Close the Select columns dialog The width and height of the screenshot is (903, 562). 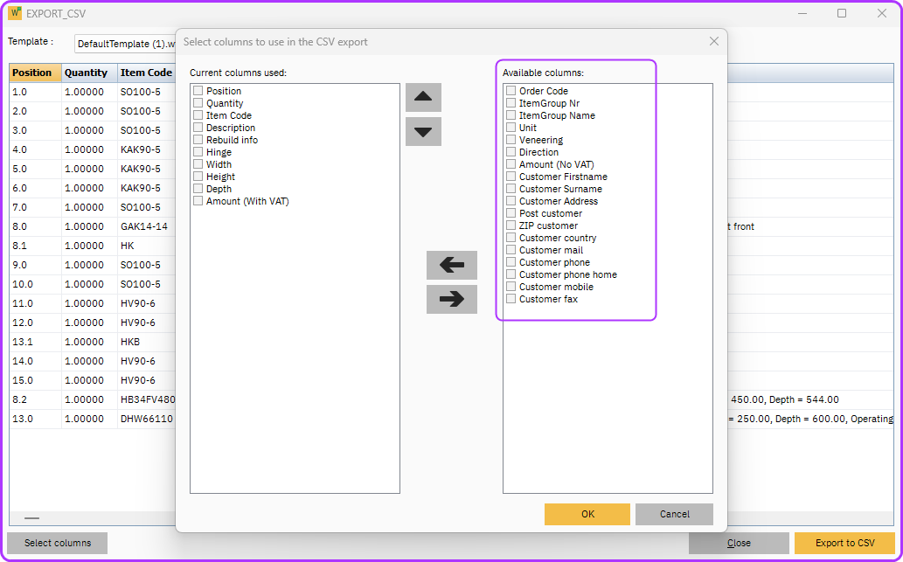(x=713, y=41)
